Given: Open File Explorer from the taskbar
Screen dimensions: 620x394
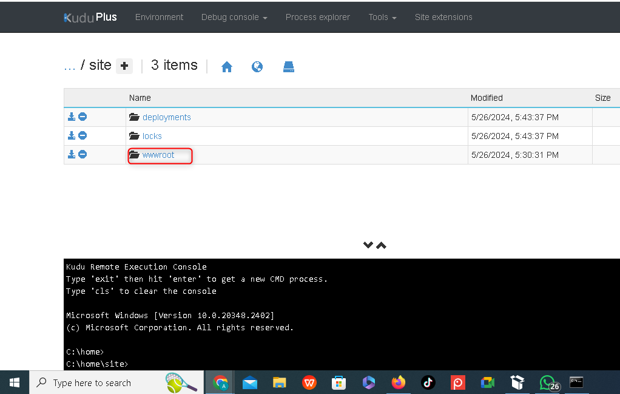Looking at the screenshot, I should click(x=280, y=383).
